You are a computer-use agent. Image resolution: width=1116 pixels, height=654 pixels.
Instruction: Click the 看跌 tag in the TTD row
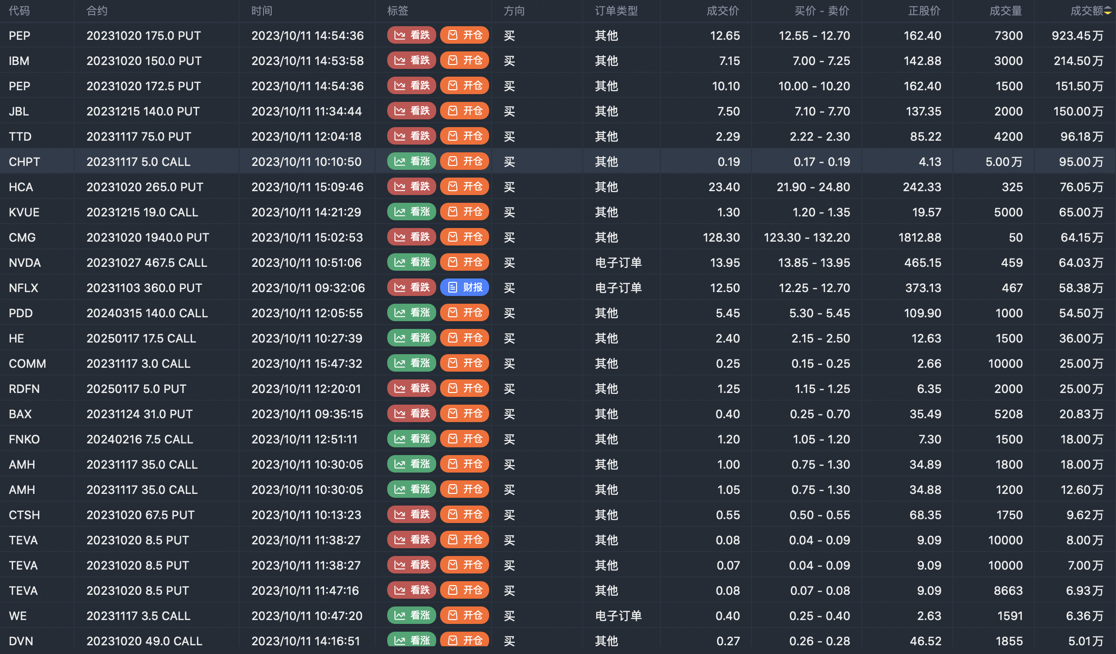pyautogui.click(x=411, y=136)
